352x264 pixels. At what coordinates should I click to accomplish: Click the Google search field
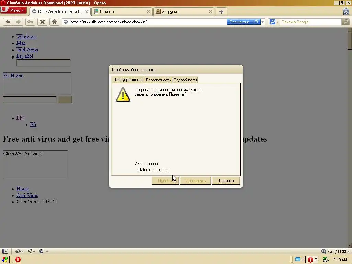tap(311, 22)
